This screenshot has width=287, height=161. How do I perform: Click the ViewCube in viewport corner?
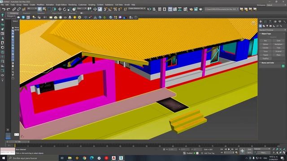click(x=253, y=23)
